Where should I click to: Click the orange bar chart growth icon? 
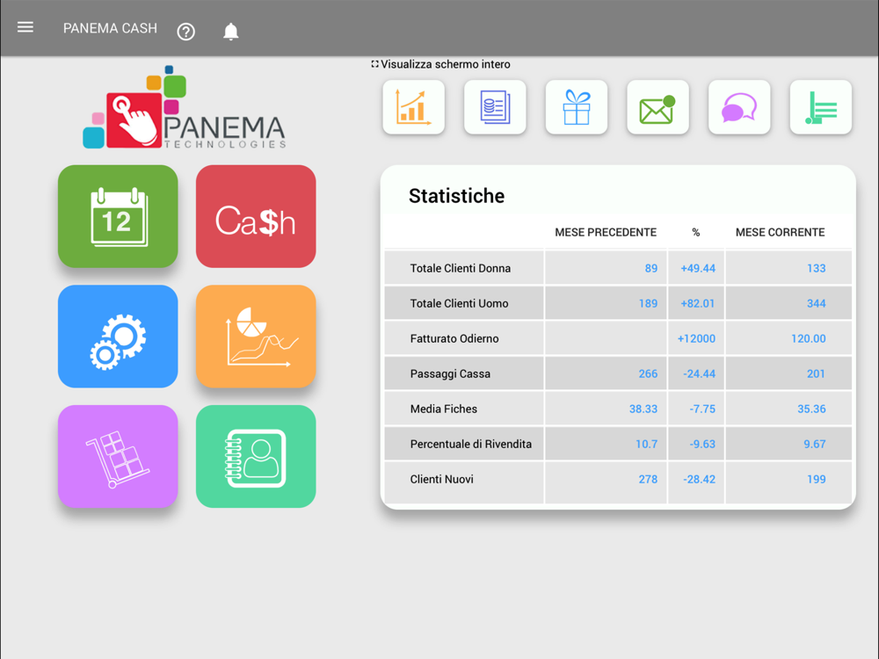pos(414,107)
